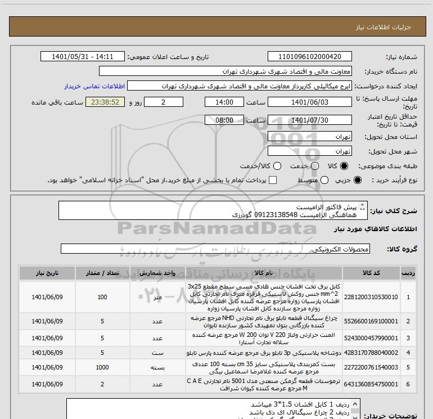Open the اطلاعات تماس خریدار link
The width and height of the screenshot is (433, 419).
click(94, 86)
